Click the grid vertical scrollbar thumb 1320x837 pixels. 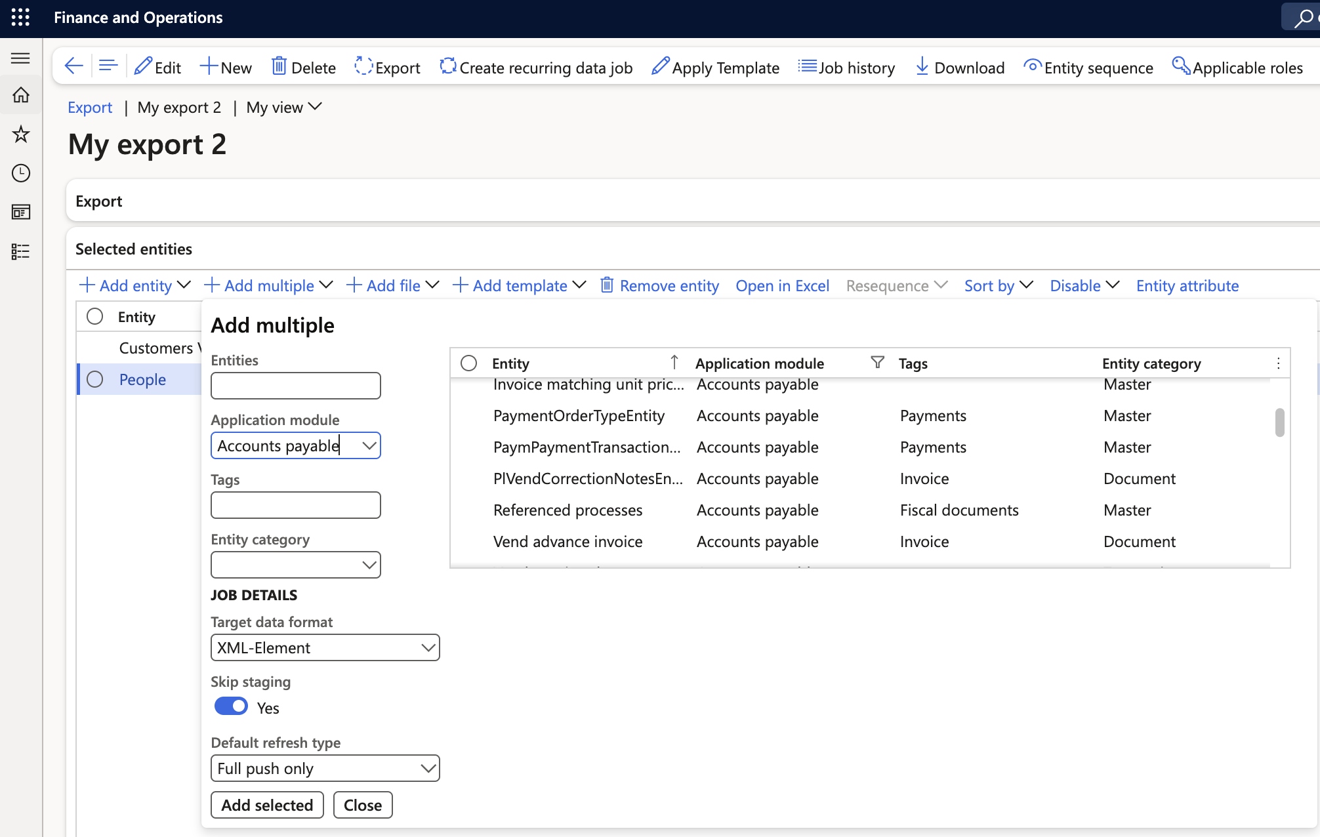[x=1279, y=422]
